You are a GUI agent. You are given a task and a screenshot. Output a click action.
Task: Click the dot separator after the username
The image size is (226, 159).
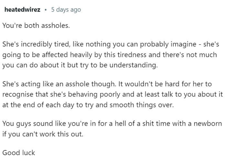coord(46,10)
